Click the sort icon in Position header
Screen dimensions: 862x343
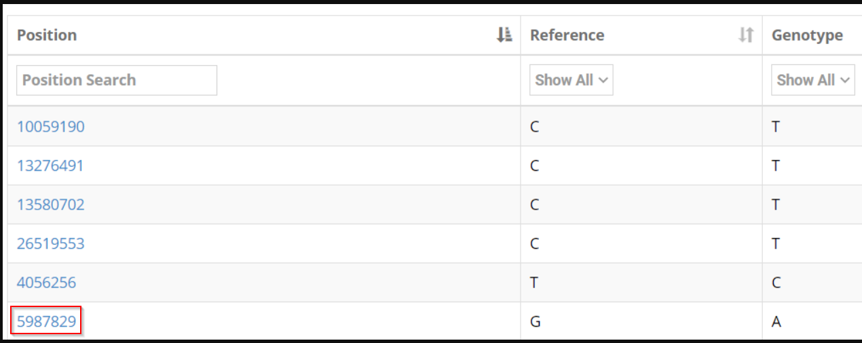(504, 35)
